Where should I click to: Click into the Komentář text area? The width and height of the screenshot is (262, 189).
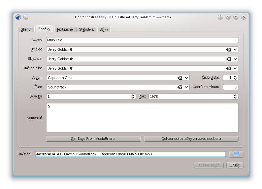point(142,118)
